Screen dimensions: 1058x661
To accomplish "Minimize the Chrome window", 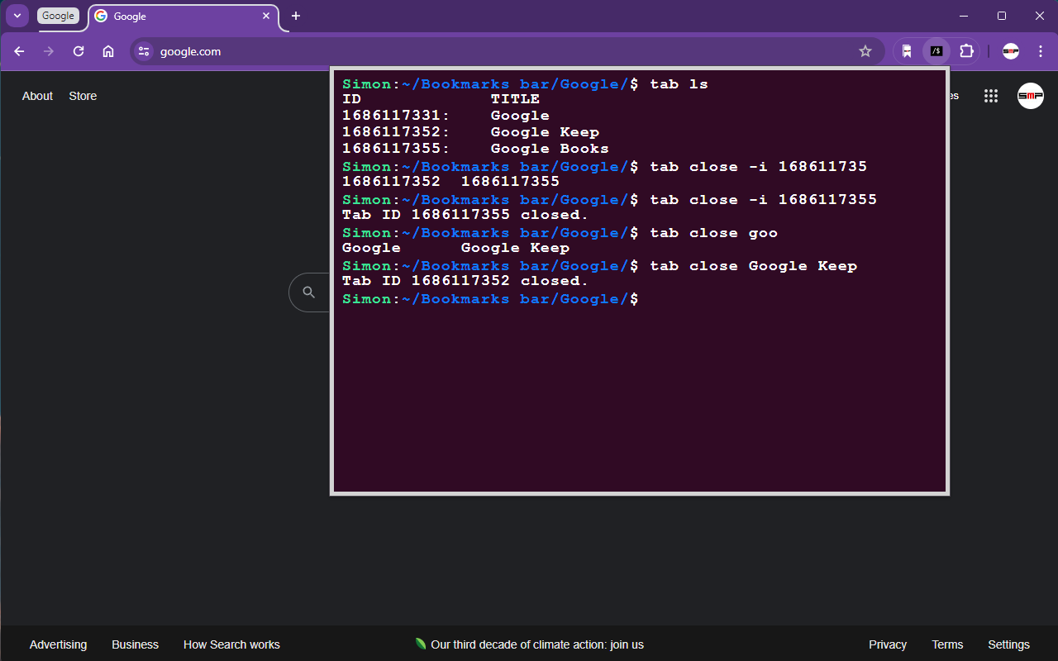I will (964, 16).
